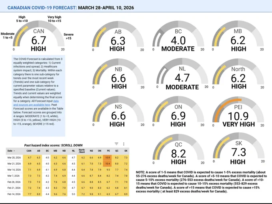Click the Severe >15 legend label

point(68,36)
